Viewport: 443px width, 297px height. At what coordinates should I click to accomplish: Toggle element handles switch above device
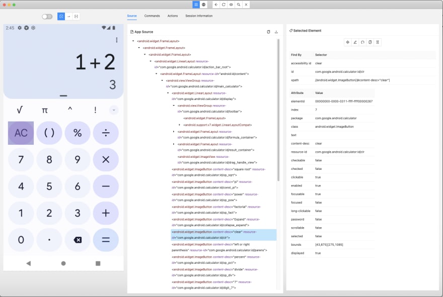(47, 17)
